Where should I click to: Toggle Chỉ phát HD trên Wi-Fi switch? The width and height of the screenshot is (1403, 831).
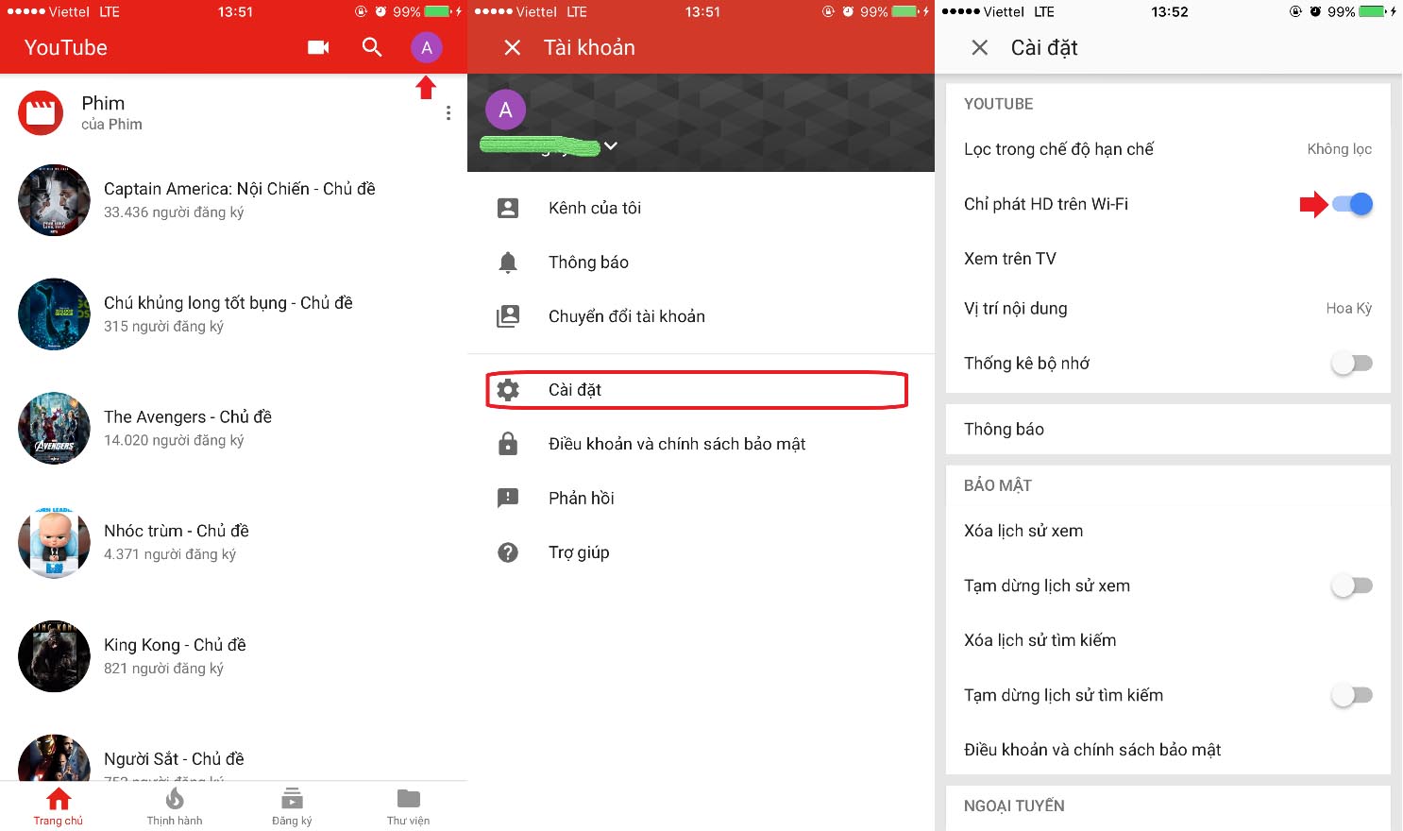[x=1351, y=204]
